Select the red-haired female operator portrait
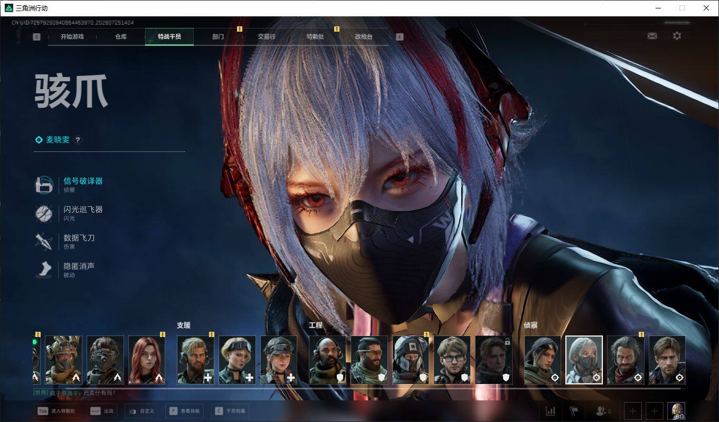 pyautogui.click(x=147, y=360)
